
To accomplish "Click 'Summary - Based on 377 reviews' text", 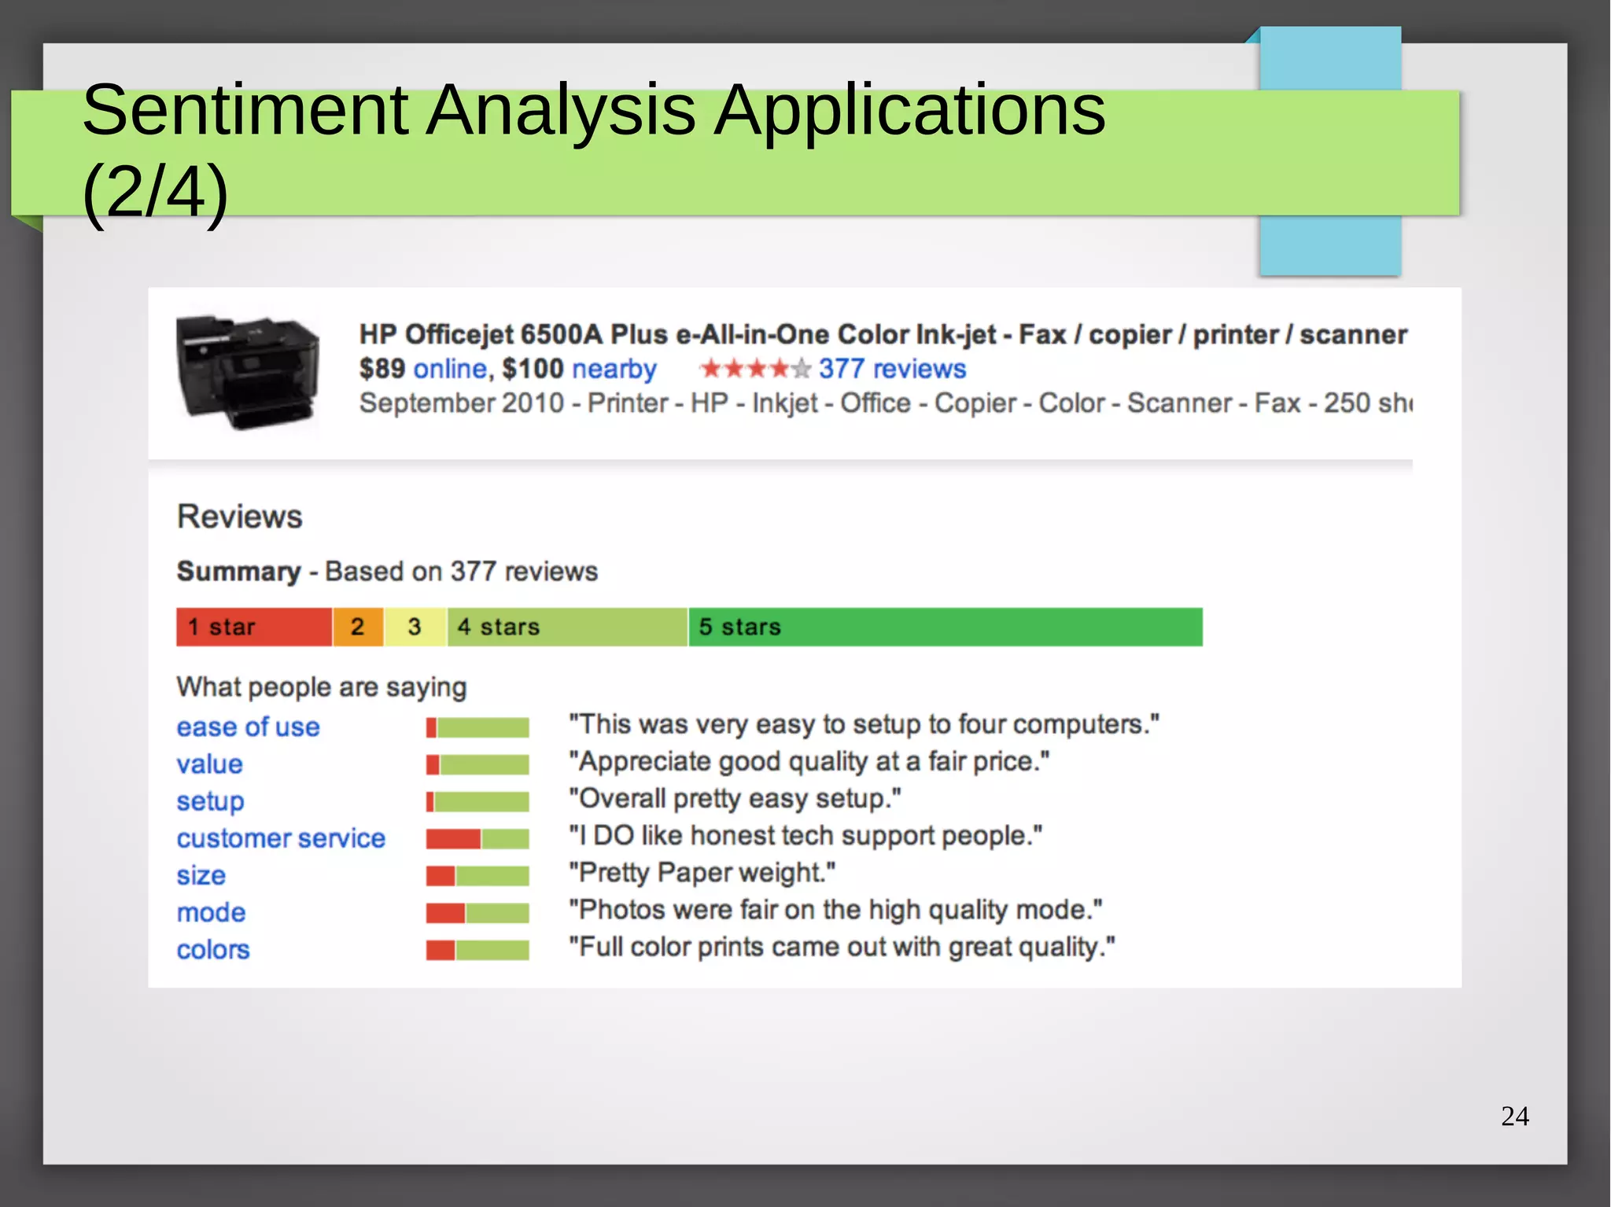I will tap(387, 572).
